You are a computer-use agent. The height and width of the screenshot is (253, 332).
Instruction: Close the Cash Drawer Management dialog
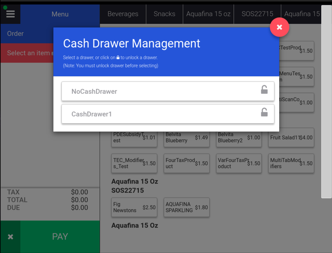[x=279, y=27]
